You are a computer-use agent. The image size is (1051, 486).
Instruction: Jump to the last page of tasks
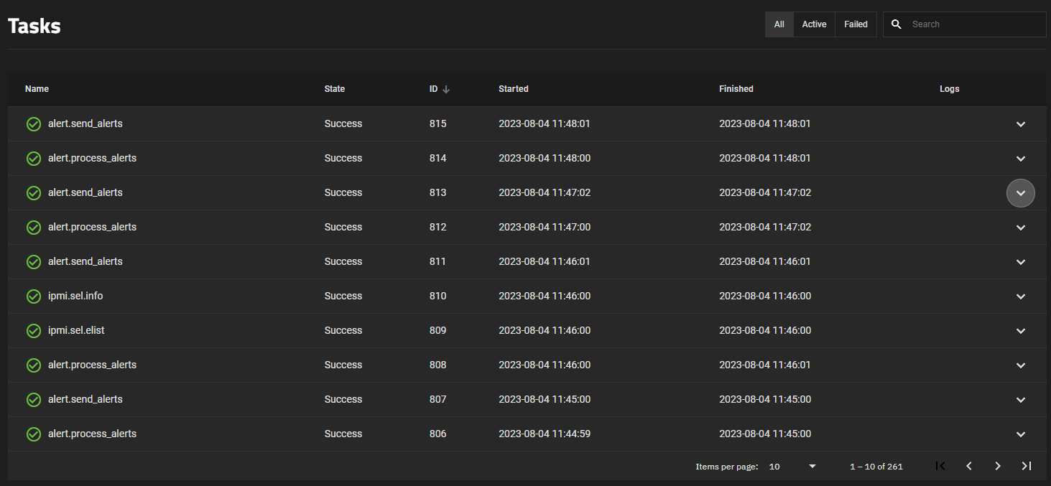tap(1027, 466)
